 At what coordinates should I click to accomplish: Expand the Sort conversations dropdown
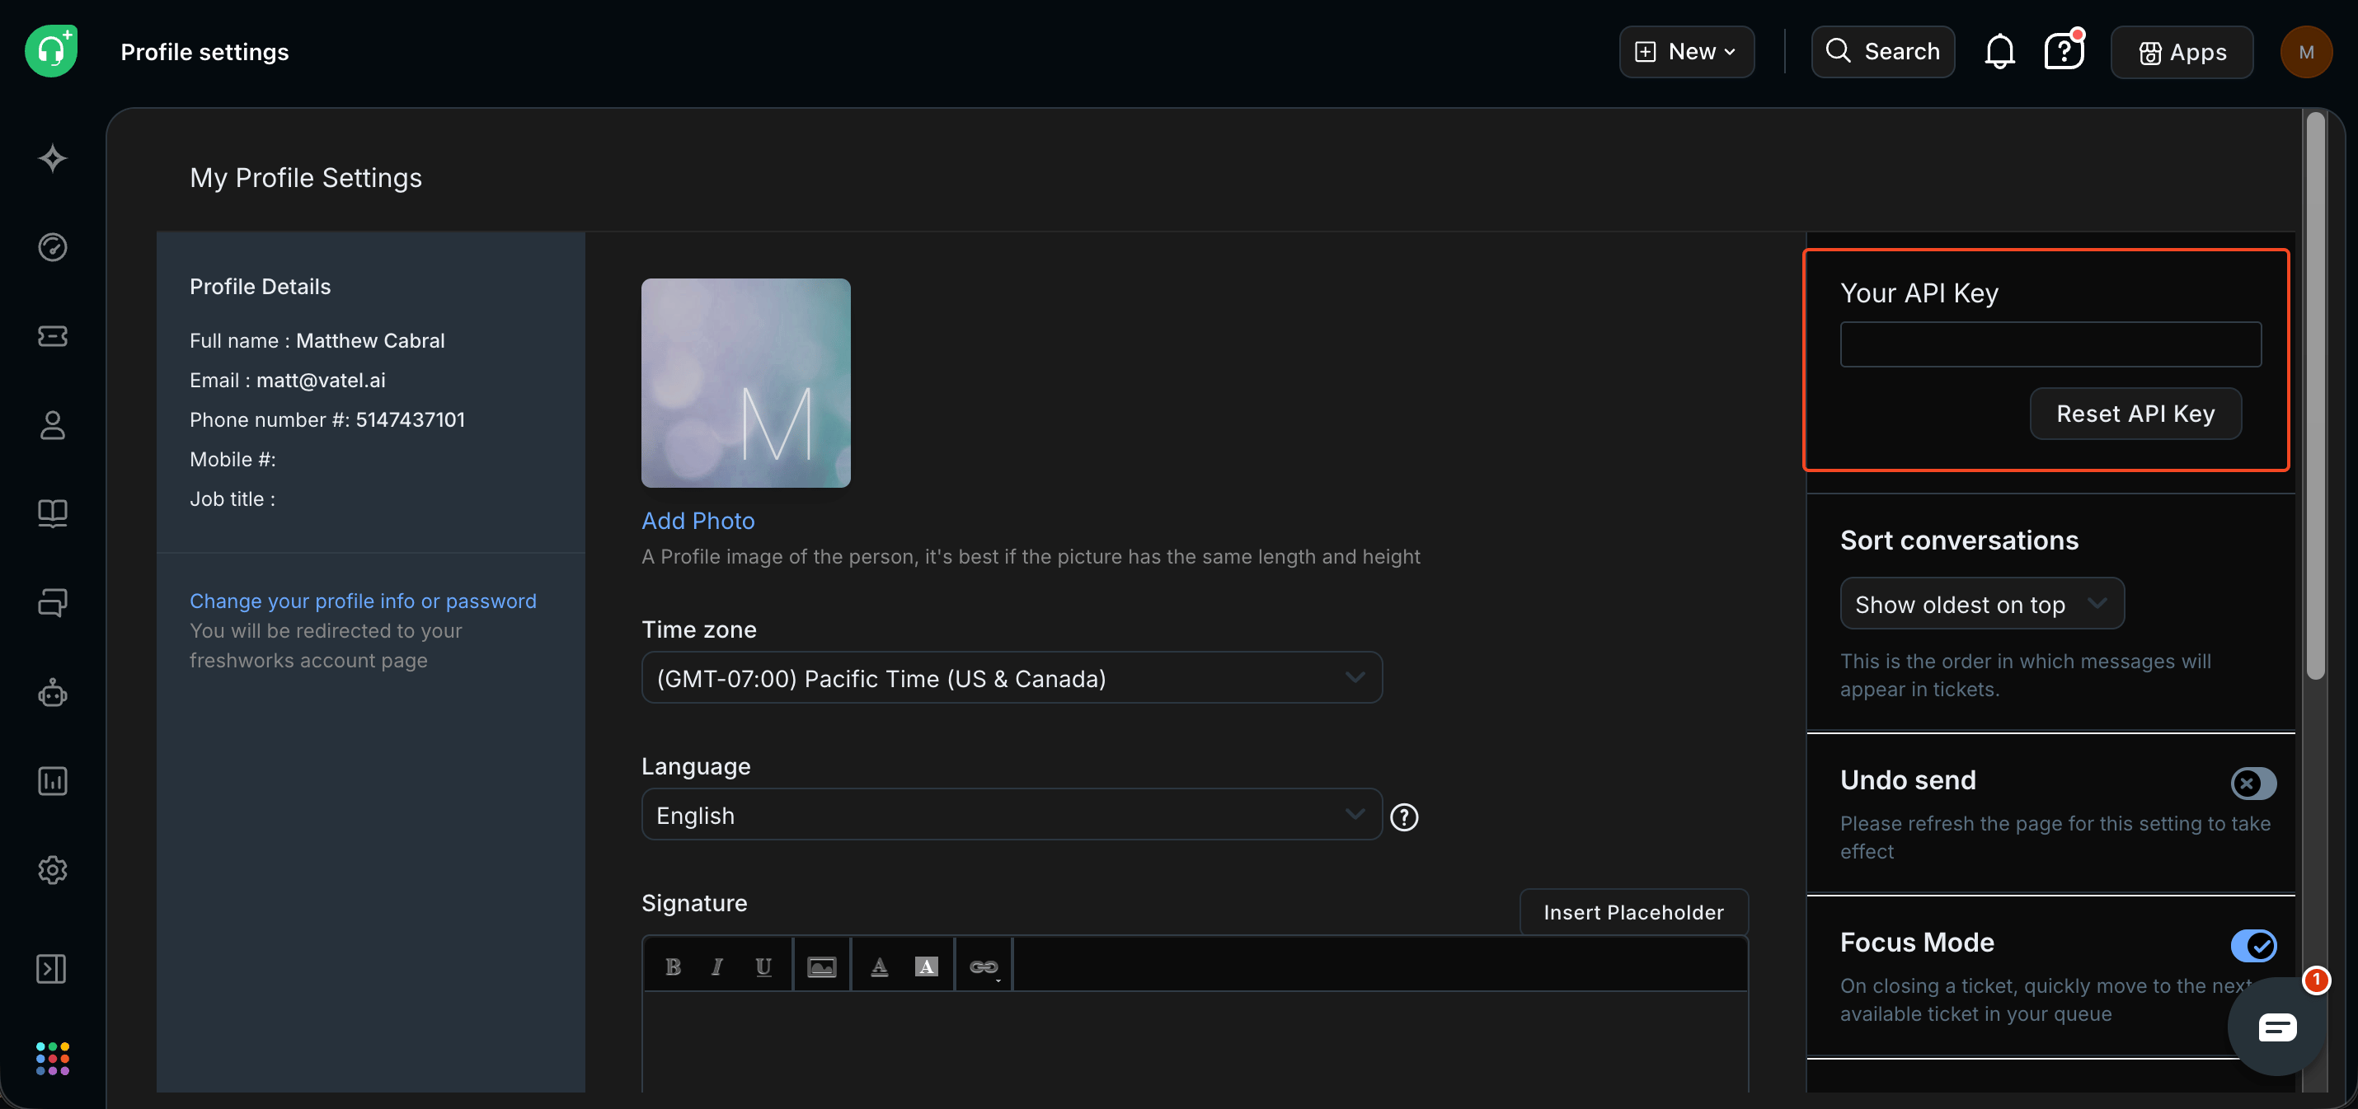1982,603
